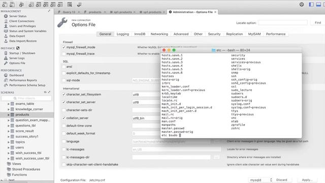Click the create new stored procedure icon
Viewport: 325px width, 183px height.
click(x=53, y=5)
